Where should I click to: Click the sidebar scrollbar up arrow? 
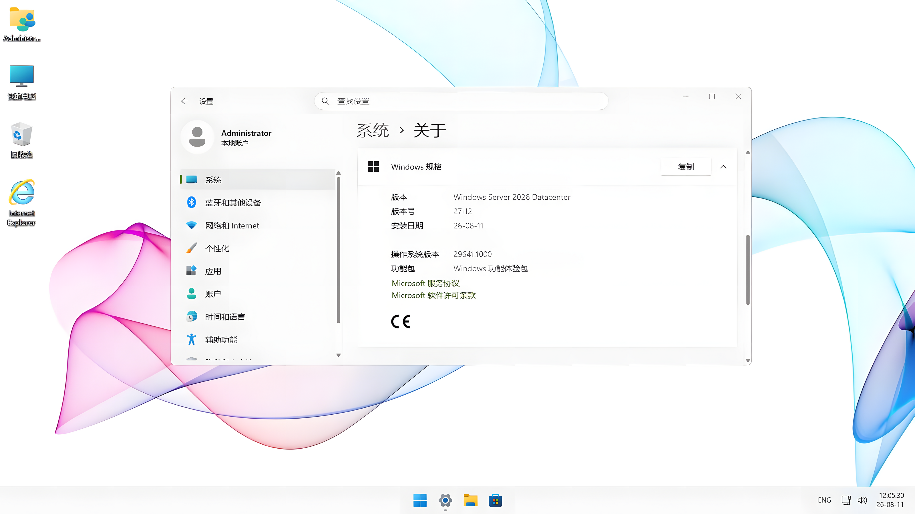pos(339,173)
